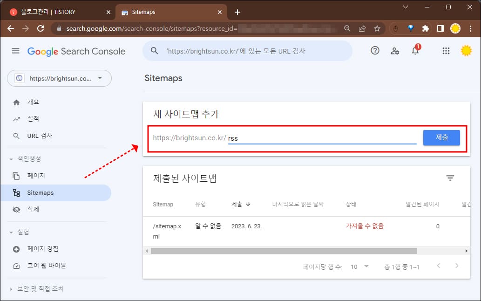
Task: Open the rows-per-page dropdown
Action: pyautogui.click(x=359, y=267)
